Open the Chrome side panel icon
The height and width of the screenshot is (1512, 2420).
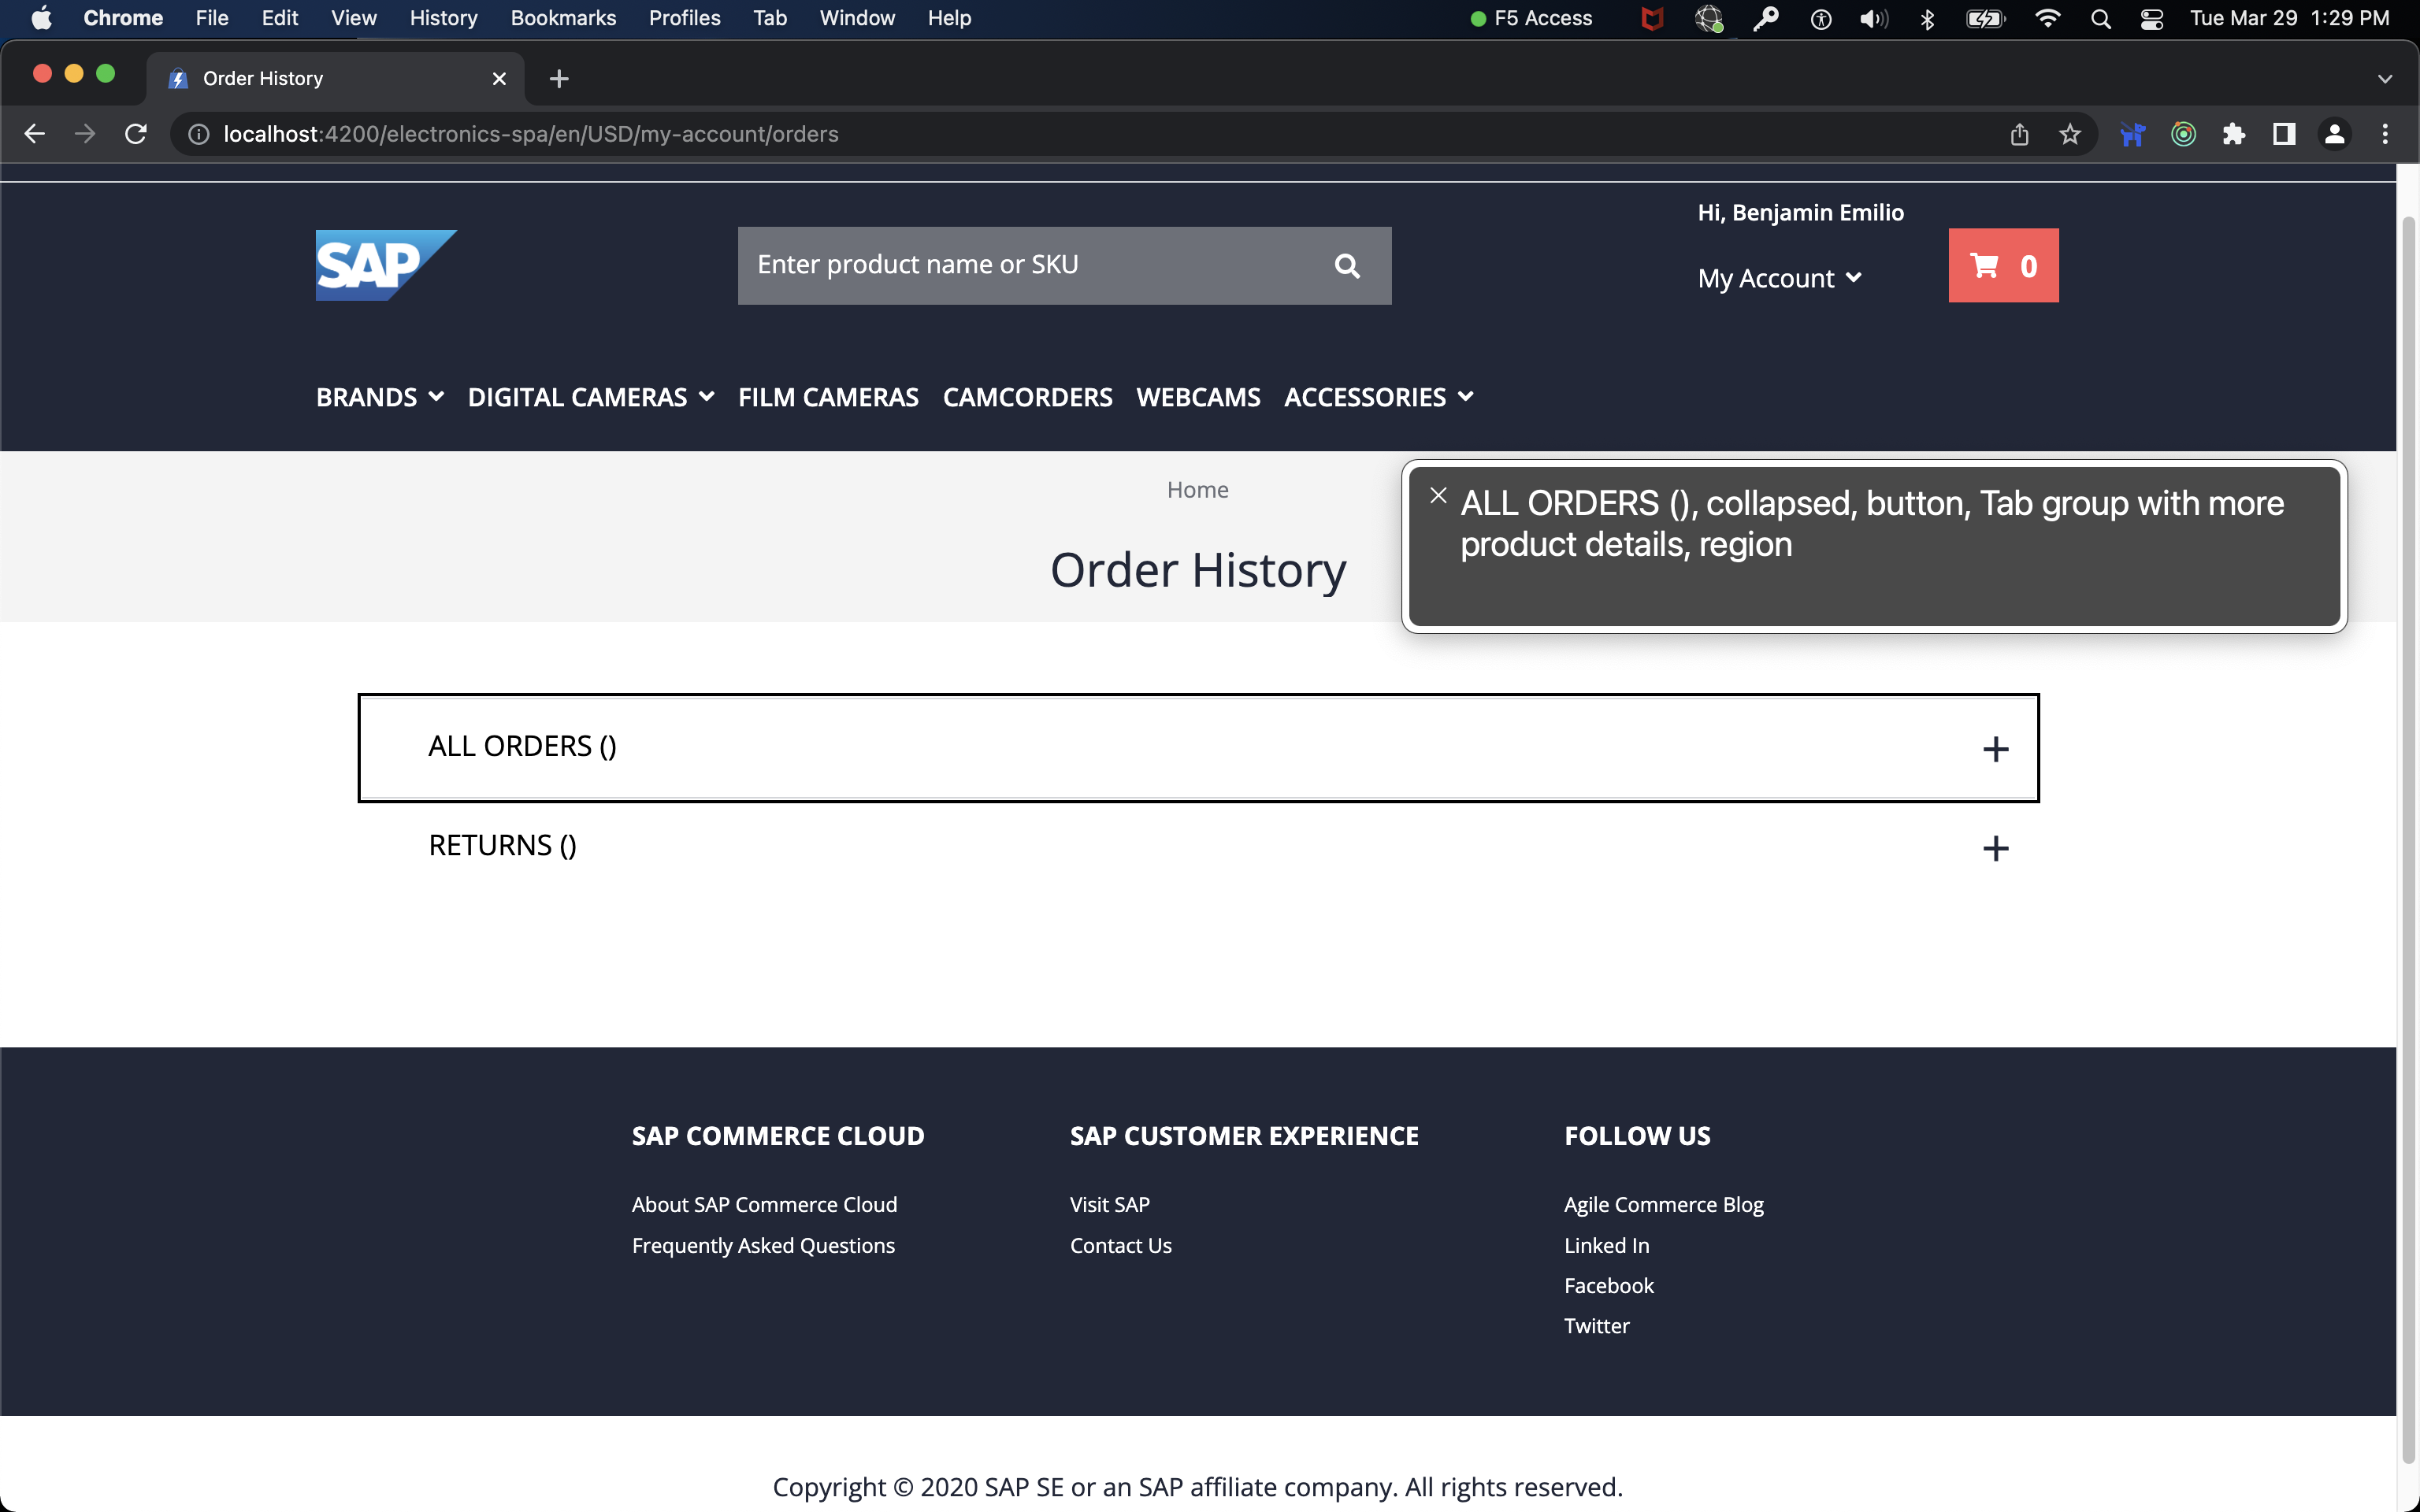(2284, 134)
